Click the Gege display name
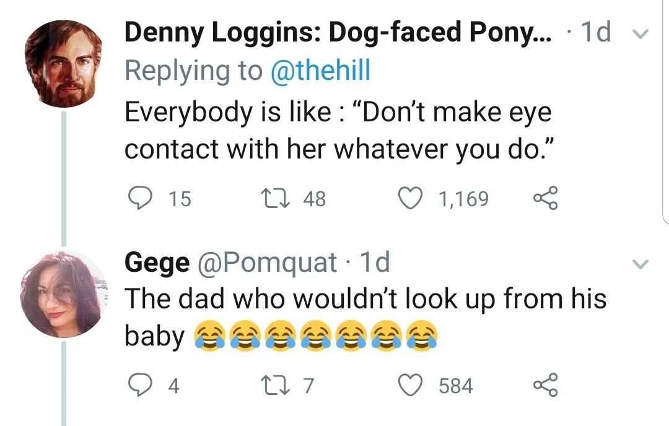Image resolution: width=669 pixels, height=426 pixels. (x=157, y=263)
